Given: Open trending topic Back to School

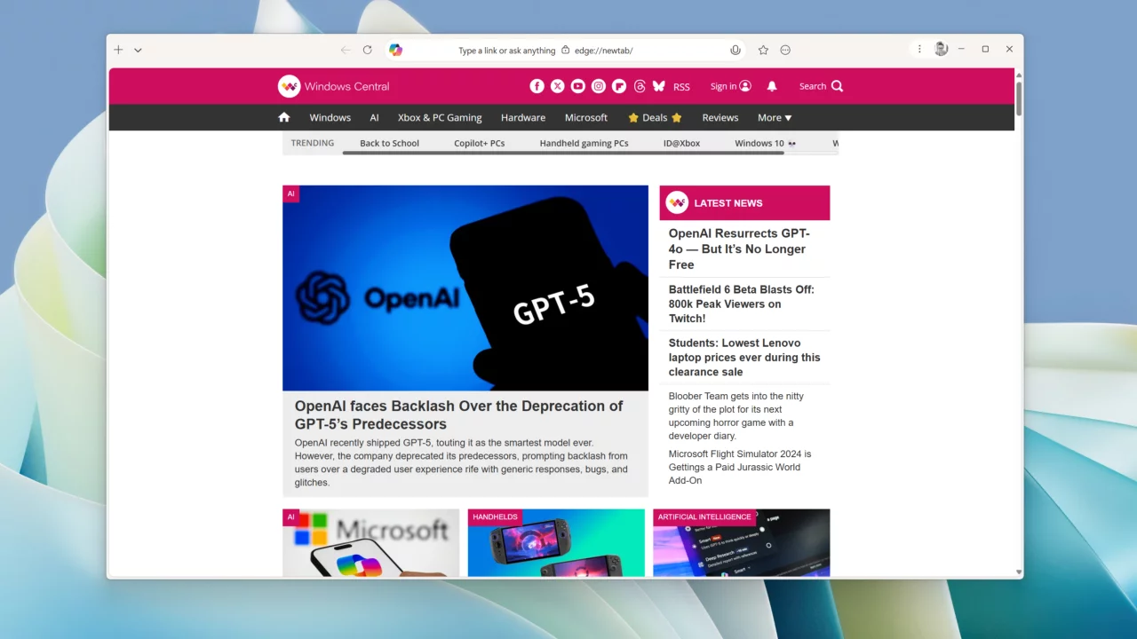Looking at the screenshot, I should (x=389, y=143).
